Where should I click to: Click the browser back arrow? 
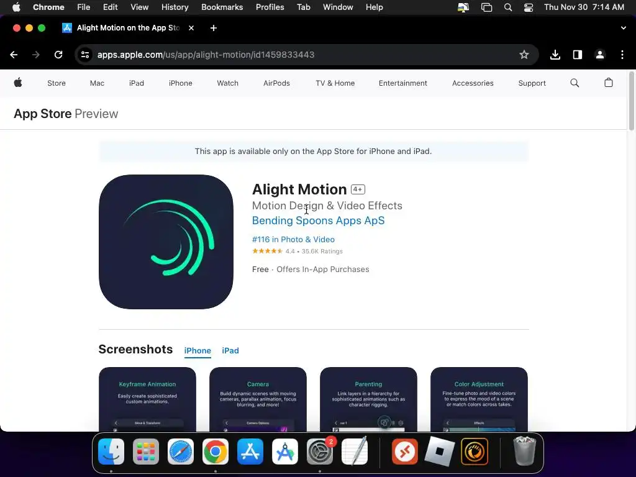(14, 55)
